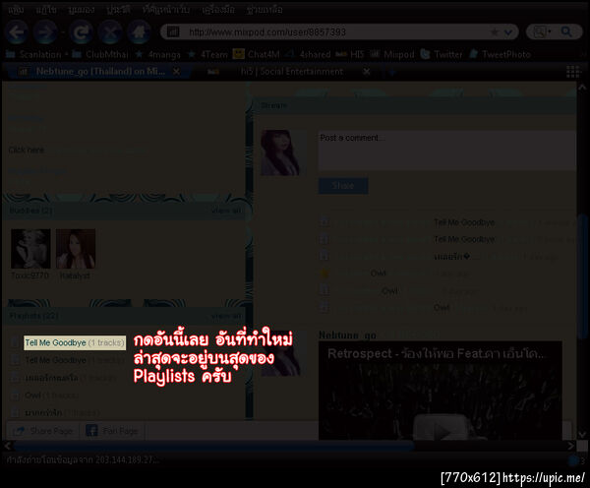590x488 pixels.
Task: Open the third menu bar item
Action: click(x=81, y=10)
